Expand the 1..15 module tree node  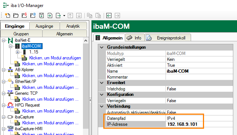pyautogui.click(x=18, y=52)
